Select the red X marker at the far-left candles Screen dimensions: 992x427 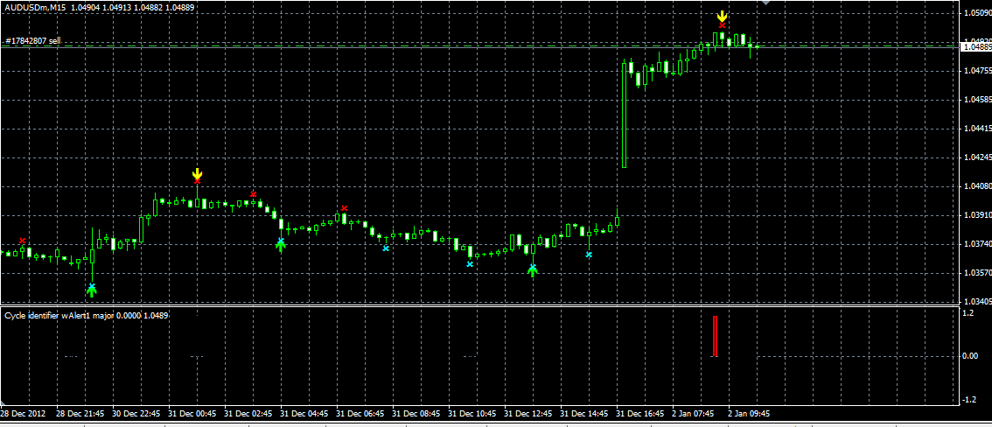point(23,241)
